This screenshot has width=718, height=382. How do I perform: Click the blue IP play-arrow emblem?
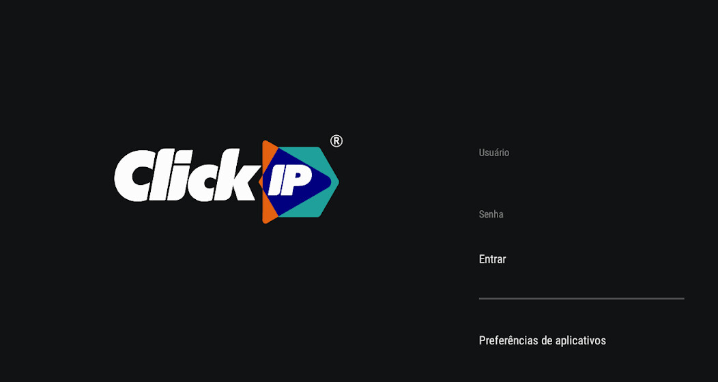point(298,181)
